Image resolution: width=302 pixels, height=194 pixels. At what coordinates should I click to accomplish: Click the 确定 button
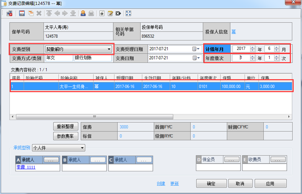tap(211, 184)
